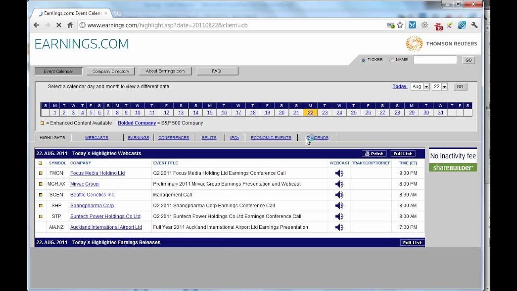517x291 pixels.
Task: Select calendar day 23
Action: click(x=325, y=113)
